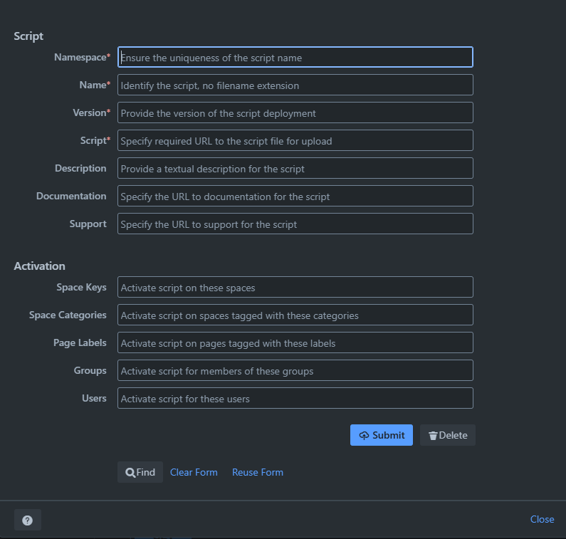Click the Space Keys activation field
This screenshot has height=539, width=566.
point(295,288)
